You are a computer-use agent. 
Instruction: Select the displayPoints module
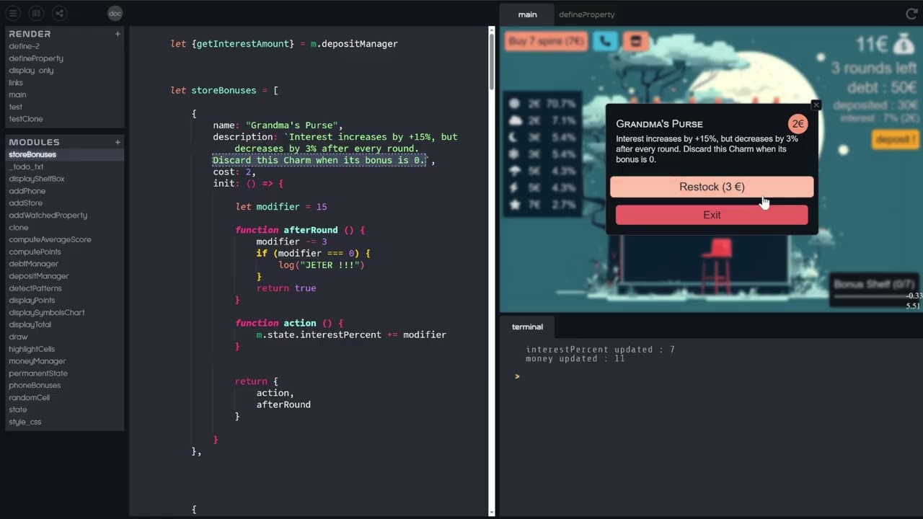32,300
